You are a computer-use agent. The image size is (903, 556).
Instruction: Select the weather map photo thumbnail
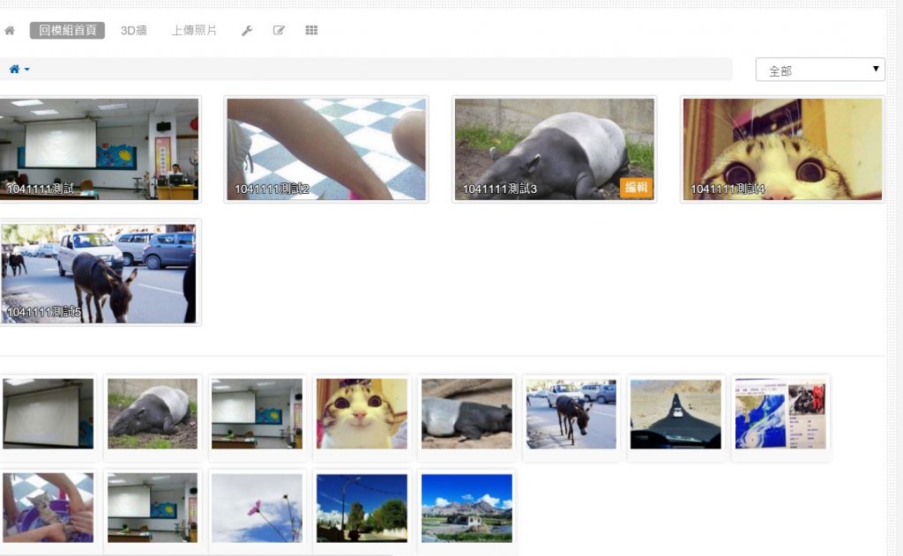tap(780, 415)
